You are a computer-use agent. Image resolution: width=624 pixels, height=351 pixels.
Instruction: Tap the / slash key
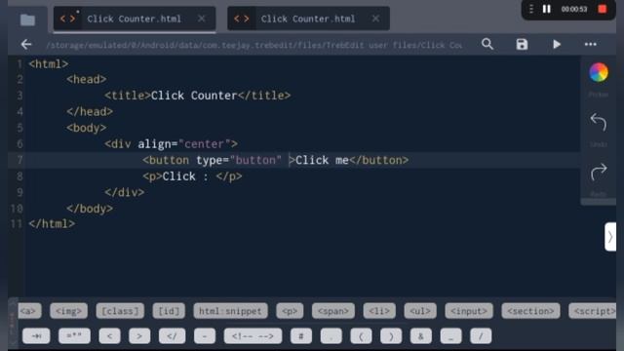point(481,335)
